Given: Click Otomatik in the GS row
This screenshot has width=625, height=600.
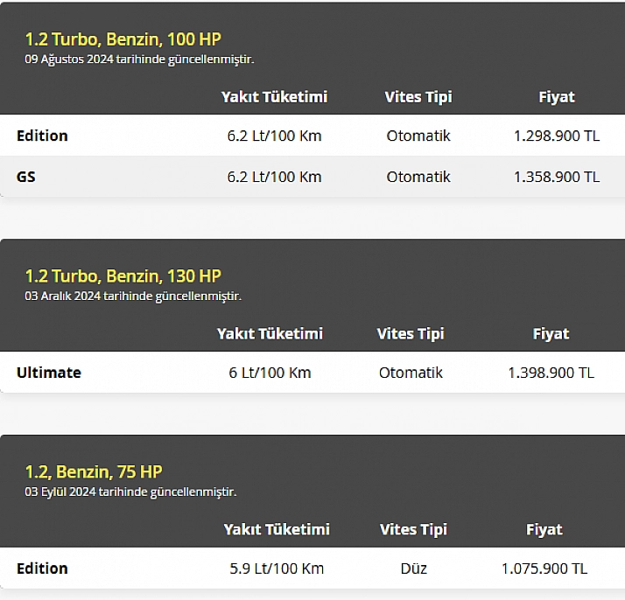Looking at the screenshot, I should (x=418, y=177).
